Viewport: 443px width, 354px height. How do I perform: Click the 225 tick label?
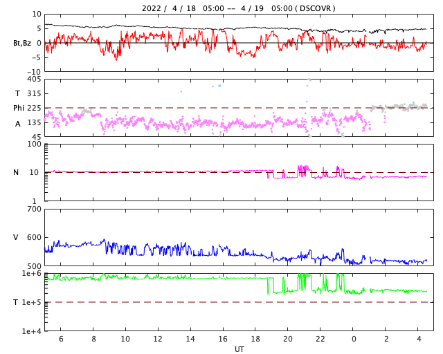[x=34, y=108]
